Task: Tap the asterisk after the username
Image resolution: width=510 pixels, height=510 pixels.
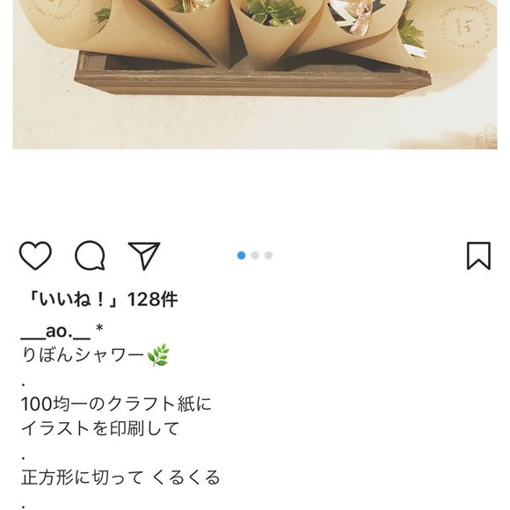Action: [99, 329]
